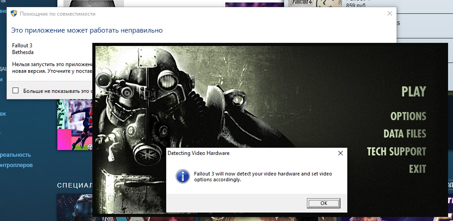Close the Detecting Video Hardware dialog
The image size is (453, 221).
[x=341, y=154]
